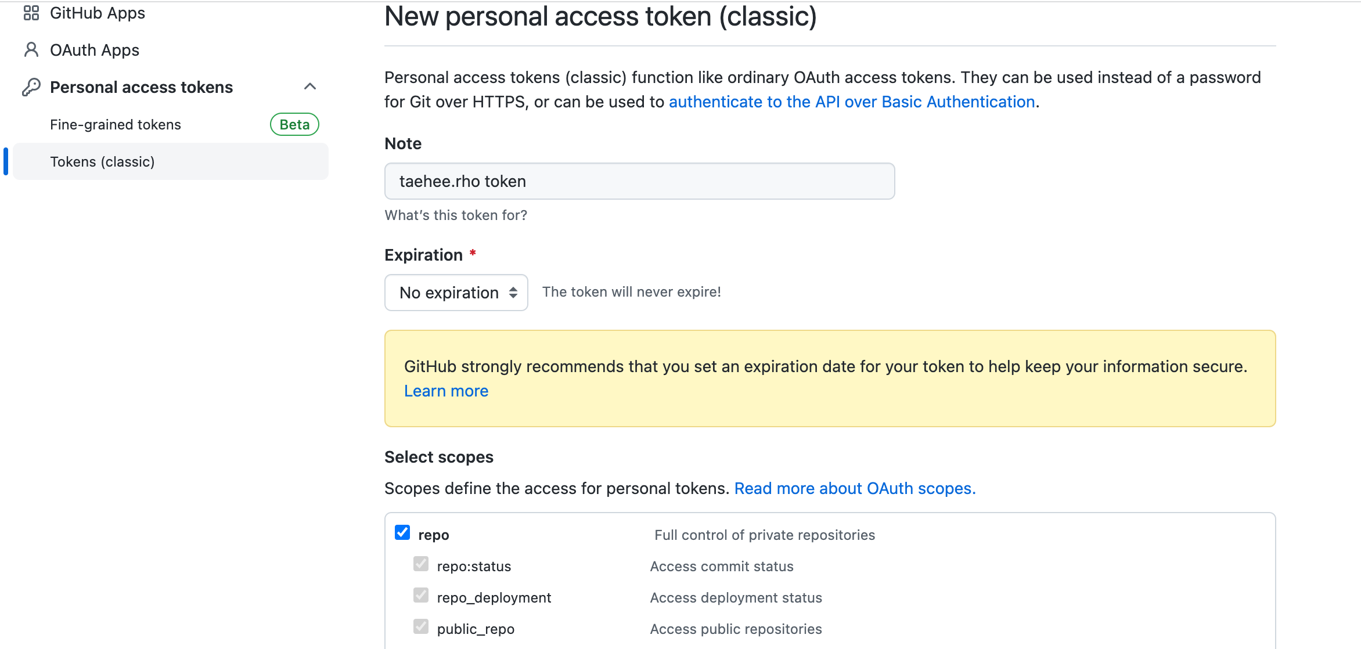This screenshot has width=1361, height=649.
Task: Click the OAuth Apps person icon
Action: pos(31,50)
